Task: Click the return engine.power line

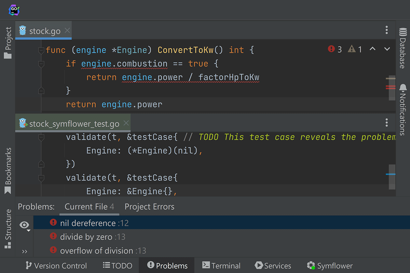Action: click(x=114, y=104)
